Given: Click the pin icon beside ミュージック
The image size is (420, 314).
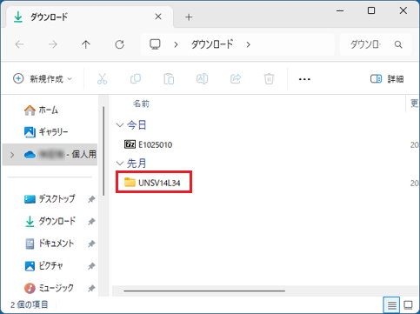Looking at the screenshot, I should click(x=91, y=288).
